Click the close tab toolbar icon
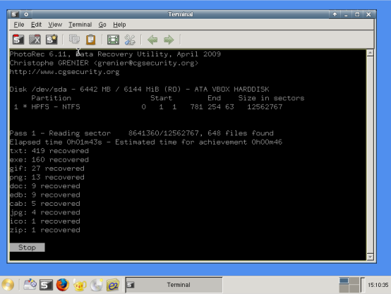Viewport: 391px width, 294px height. [x=35, y=39]
